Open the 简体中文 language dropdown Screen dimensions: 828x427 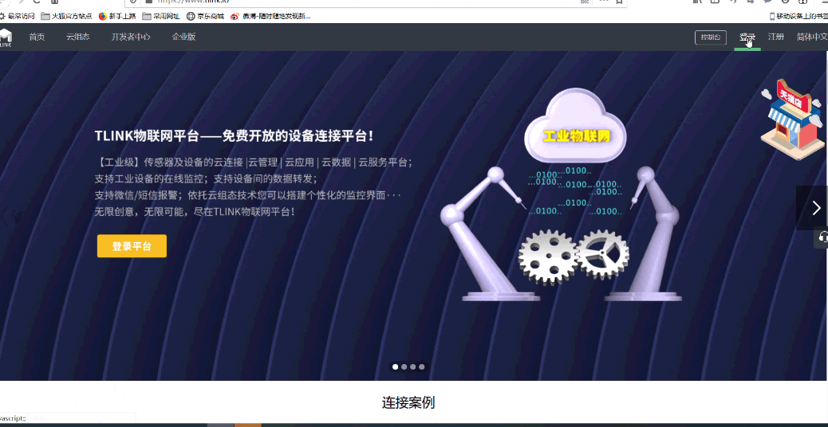click(x=812, y=37)
